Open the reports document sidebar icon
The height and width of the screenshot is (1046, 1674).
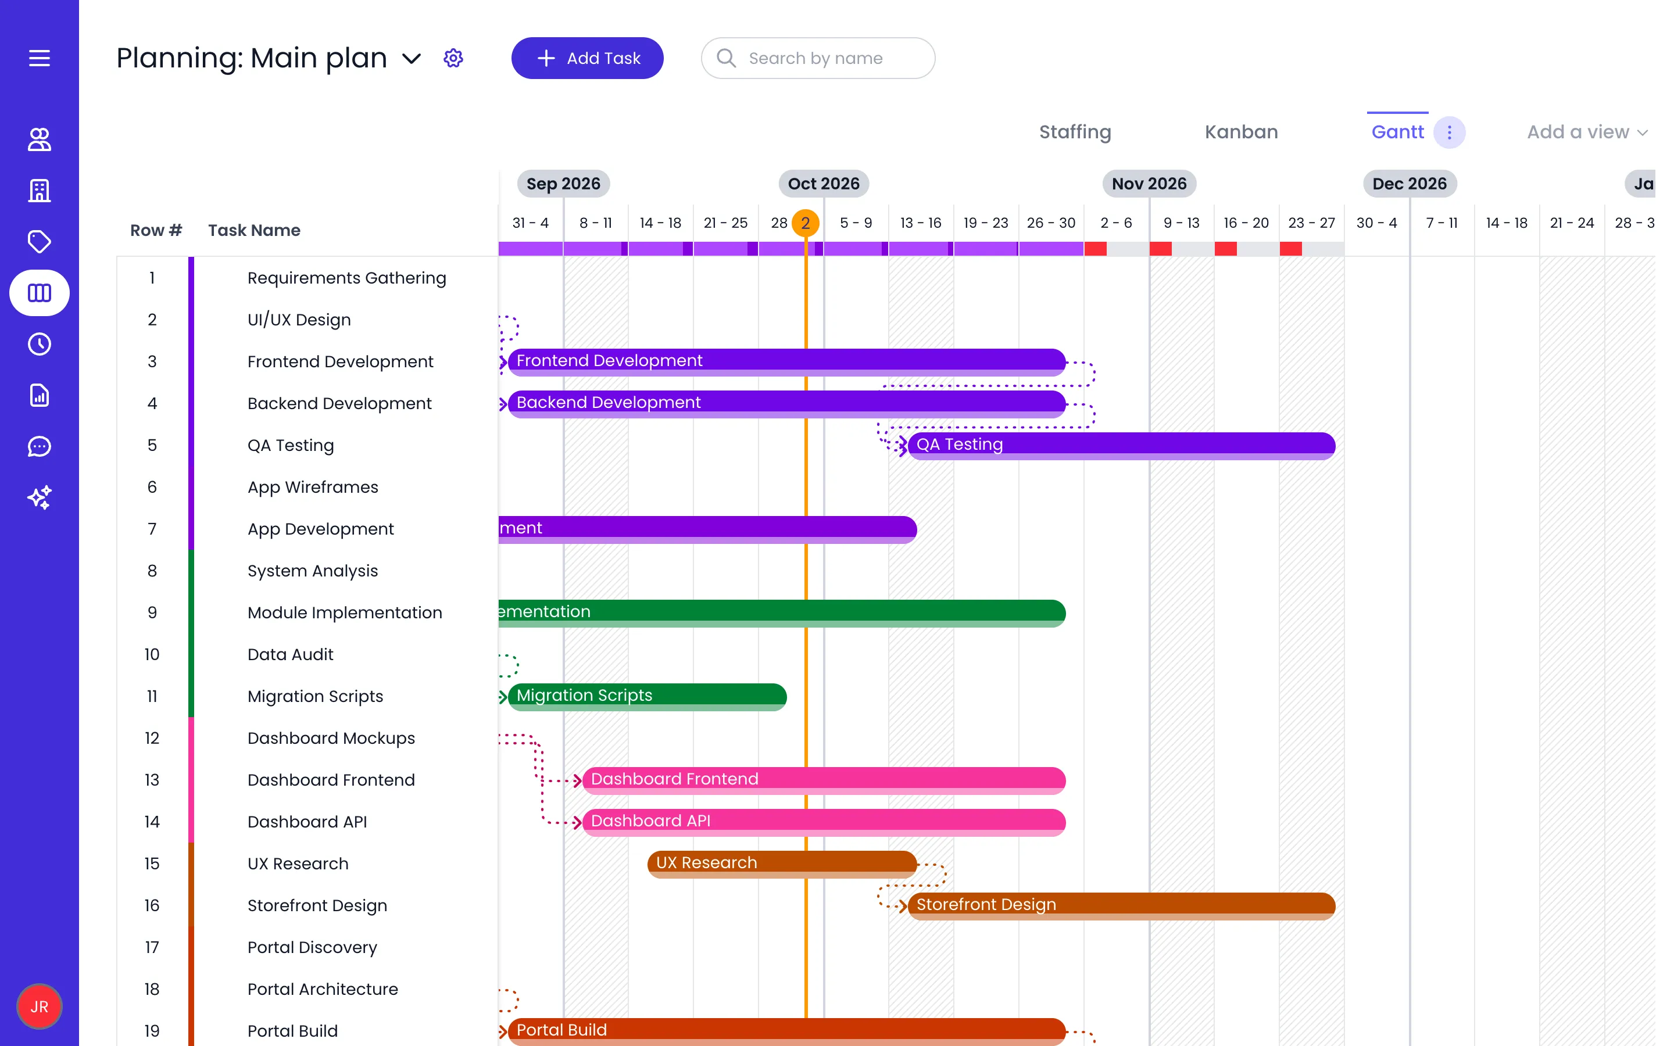[40, 395]
